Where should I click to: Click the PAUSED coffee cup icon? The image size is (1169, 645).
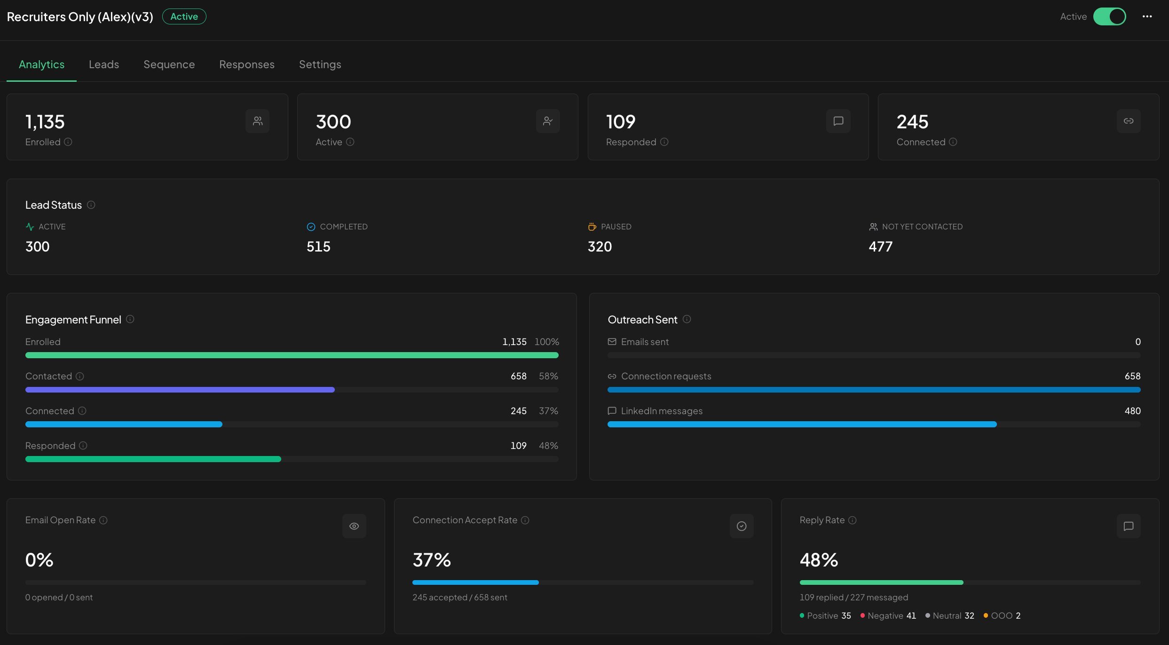pos(592,227)
